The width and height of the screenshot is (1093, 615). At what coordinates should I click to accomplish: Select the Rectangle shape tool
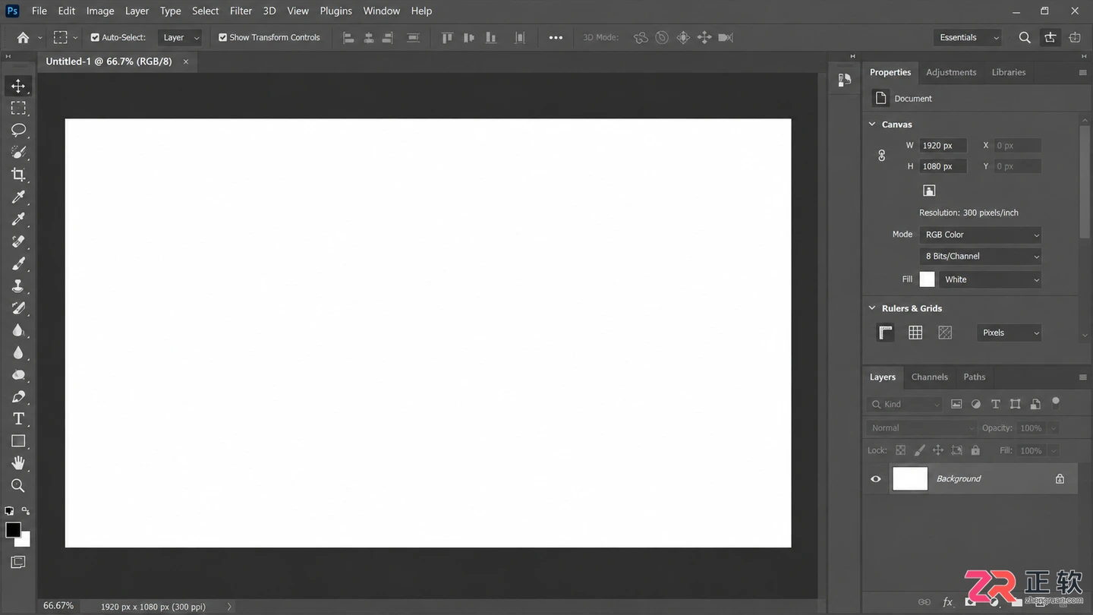click(x=18, y=441)
